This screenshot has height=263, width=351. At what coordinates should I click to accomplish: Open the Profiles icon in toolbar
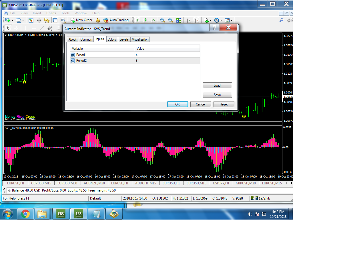pyautogui.click(x=18, y=20)
